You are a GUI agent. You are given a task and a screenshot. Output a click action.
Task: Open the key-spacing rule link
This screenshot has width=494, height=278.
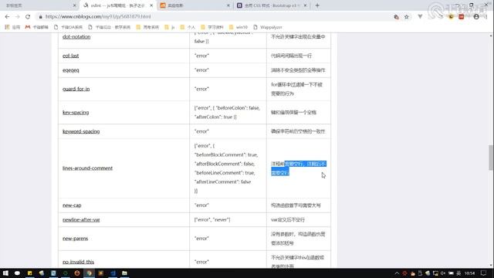(76, 113)
